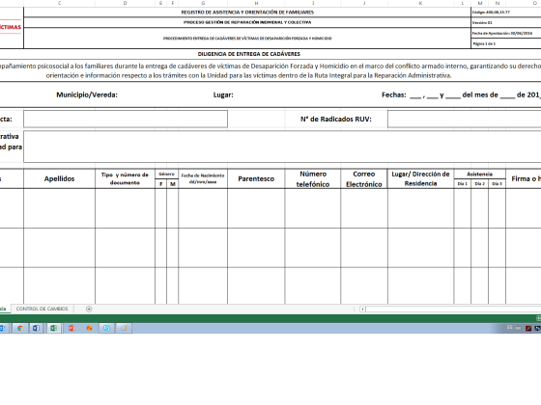Select first empty cell under Apellidos
This screenshot has height=405, width=541.
point(59,208)
